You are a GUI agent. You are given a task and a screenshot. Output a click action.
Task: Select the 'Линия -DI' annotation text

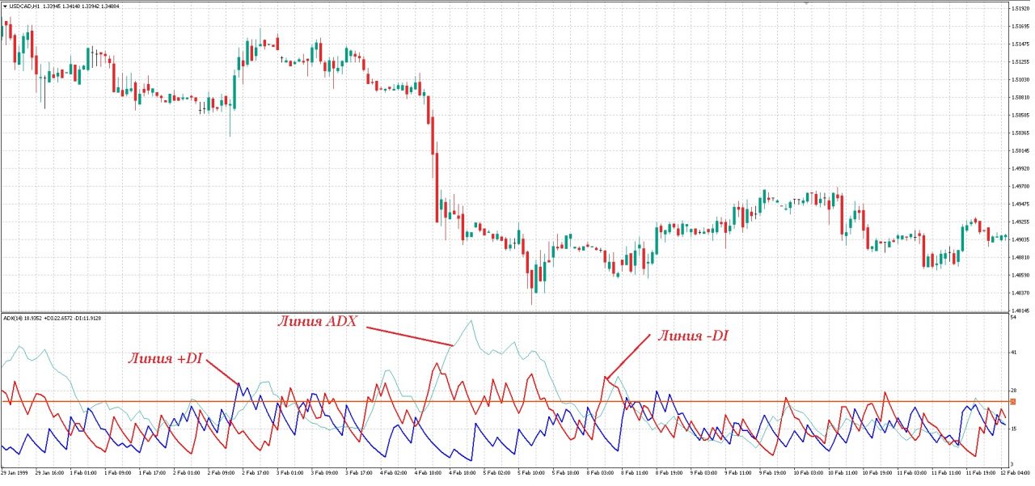pyautogui.click(x=693, y=336)
